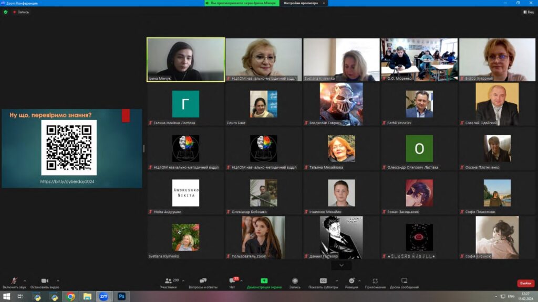
Task: Open the Приложения apps icon
Action: point(375,281)
